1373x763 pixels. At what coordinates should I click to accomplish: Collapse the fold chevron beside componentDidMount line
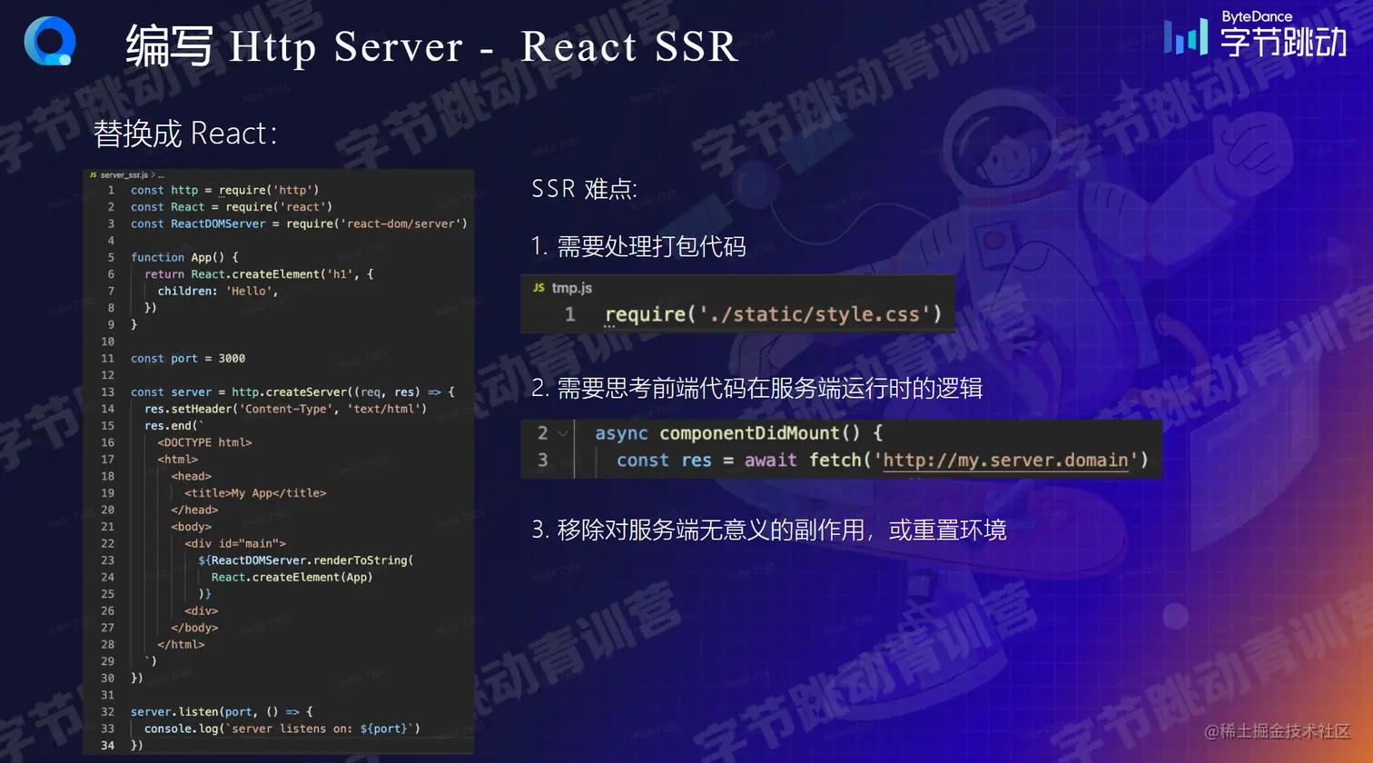point(563,433)
